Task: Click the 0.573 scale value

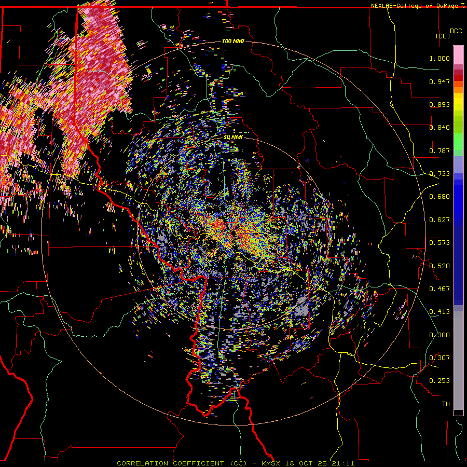Action: point(439,243)
